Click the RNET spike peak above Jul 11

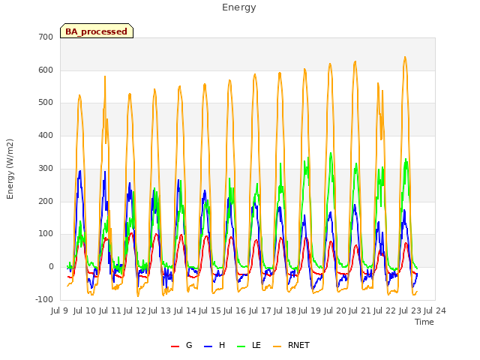(x=105, y=76)
